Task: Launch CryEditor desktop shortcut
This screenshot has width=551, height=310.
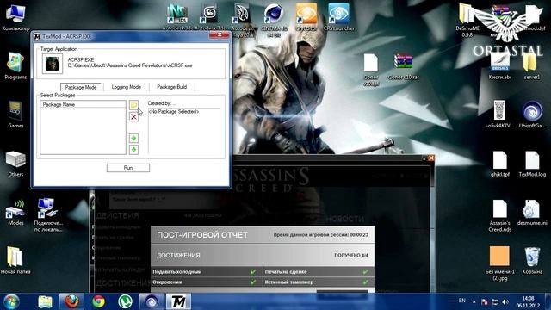Action: point(306,17)
